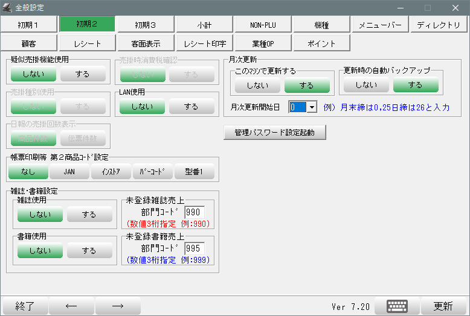The height and width of the screenshot is (316, 470).
Task: Open the 月次更新開始日 dropdown
Action: pyautogui.click(x=312, y=107)
